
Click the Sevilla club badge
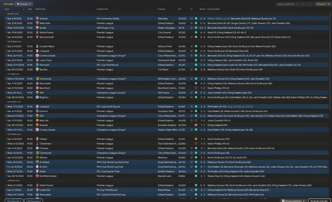(x=37, y=28)
